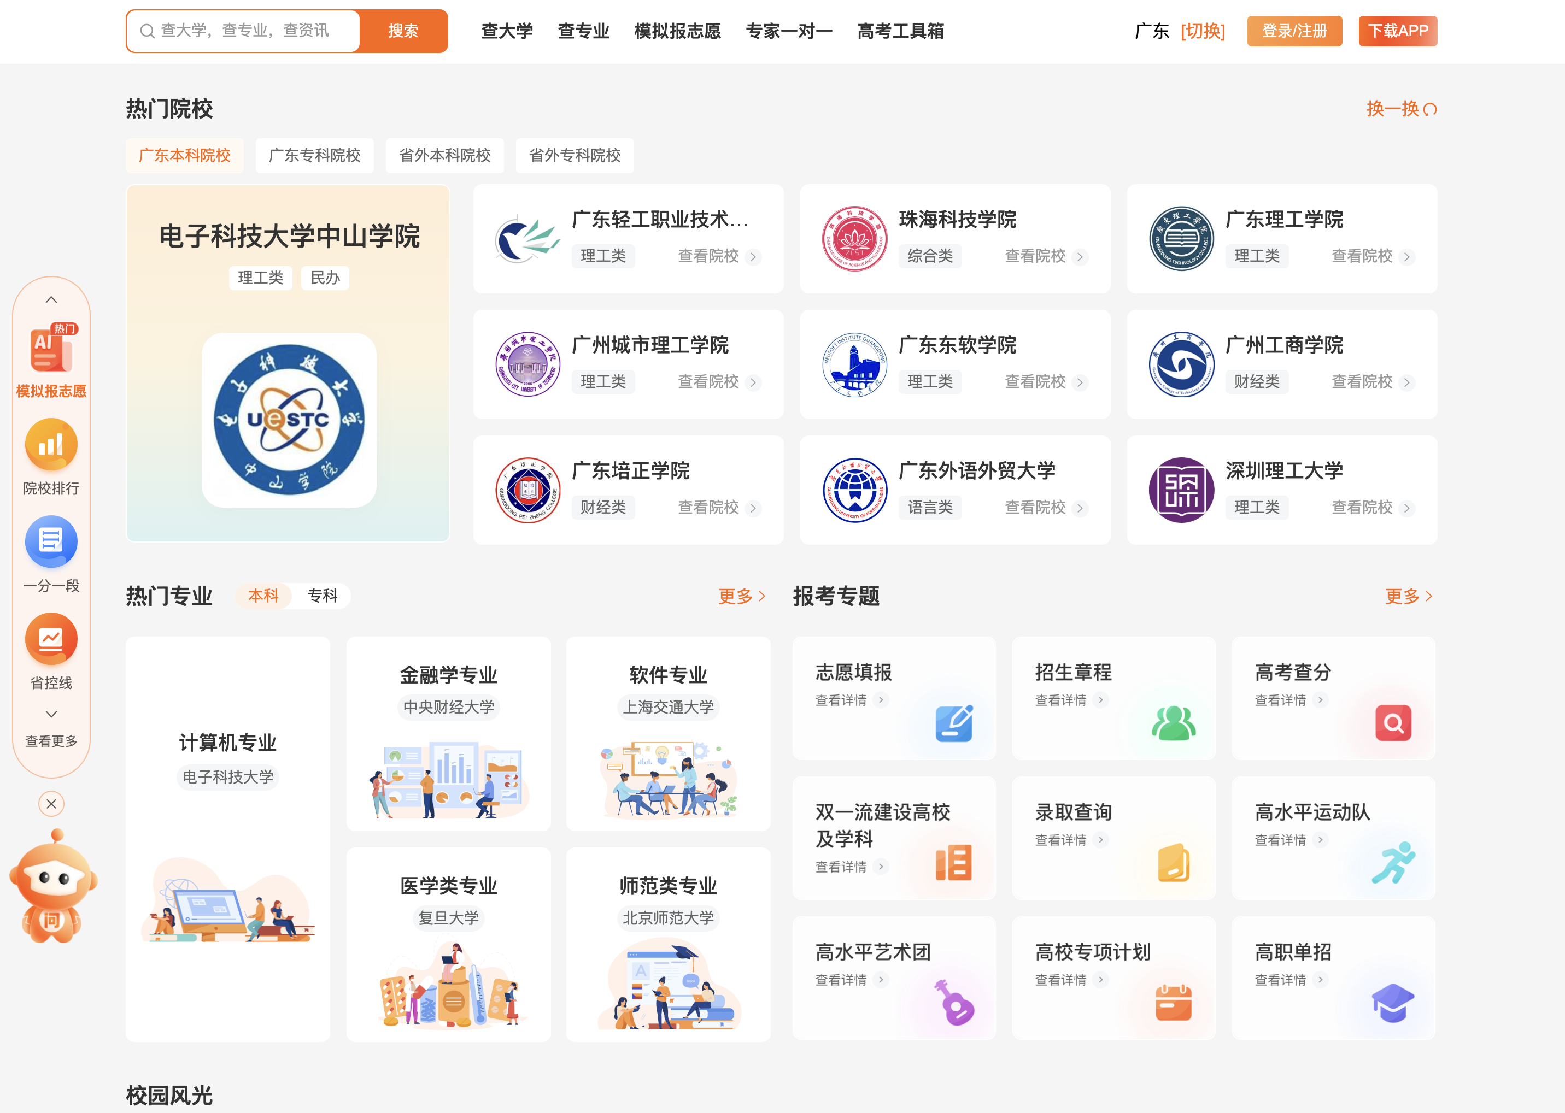Click the 电子科技大学中山学院 UESTC logo
This screenshot has width=1565, height=1113.
click(289, 420)
